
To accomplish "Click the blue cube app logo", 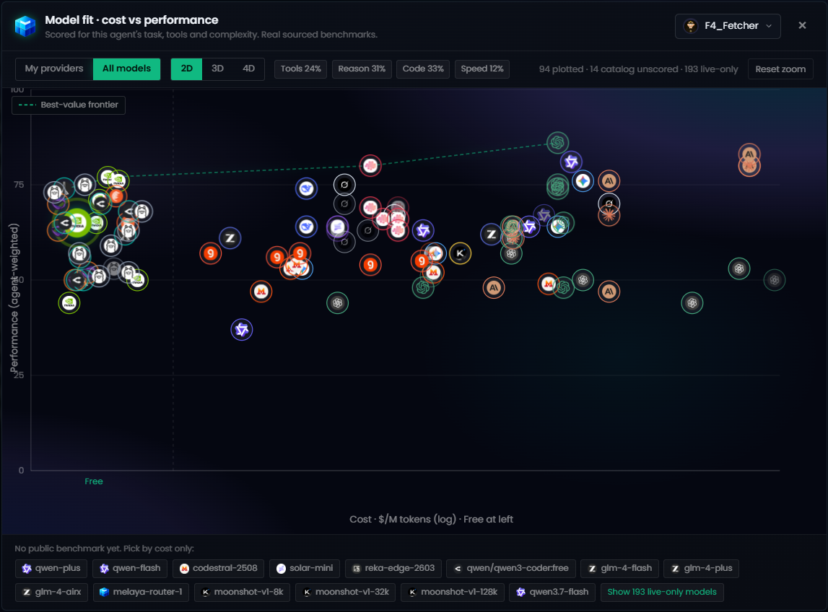I will click(25, 26).
